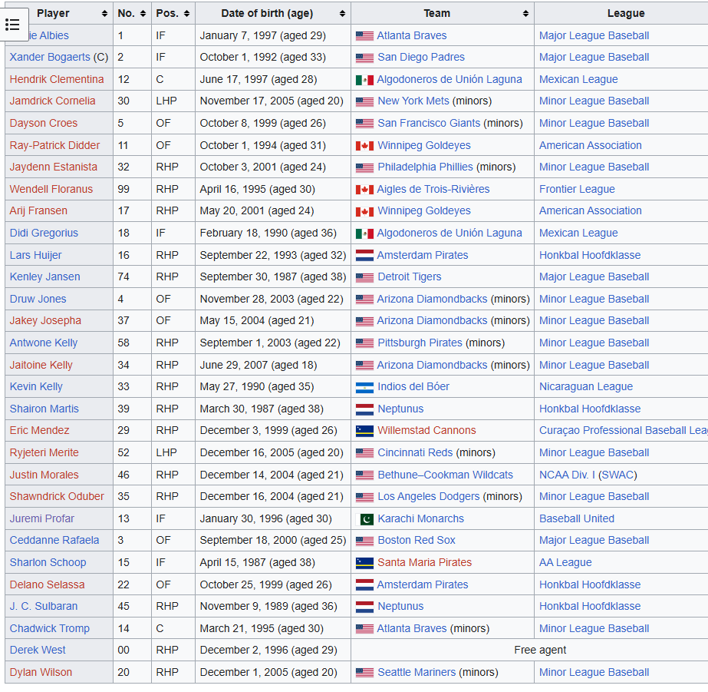
Task: Click the US flag beside Pittsburgh Pirates
Action: click(x=364, y=343)
